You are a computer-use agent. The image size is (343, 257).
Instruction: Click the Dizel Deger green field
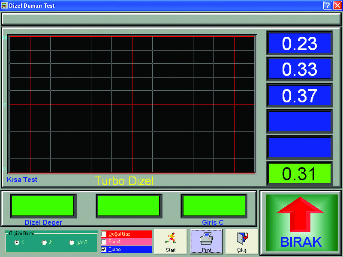pyautogui.click(x=43, y=206)
